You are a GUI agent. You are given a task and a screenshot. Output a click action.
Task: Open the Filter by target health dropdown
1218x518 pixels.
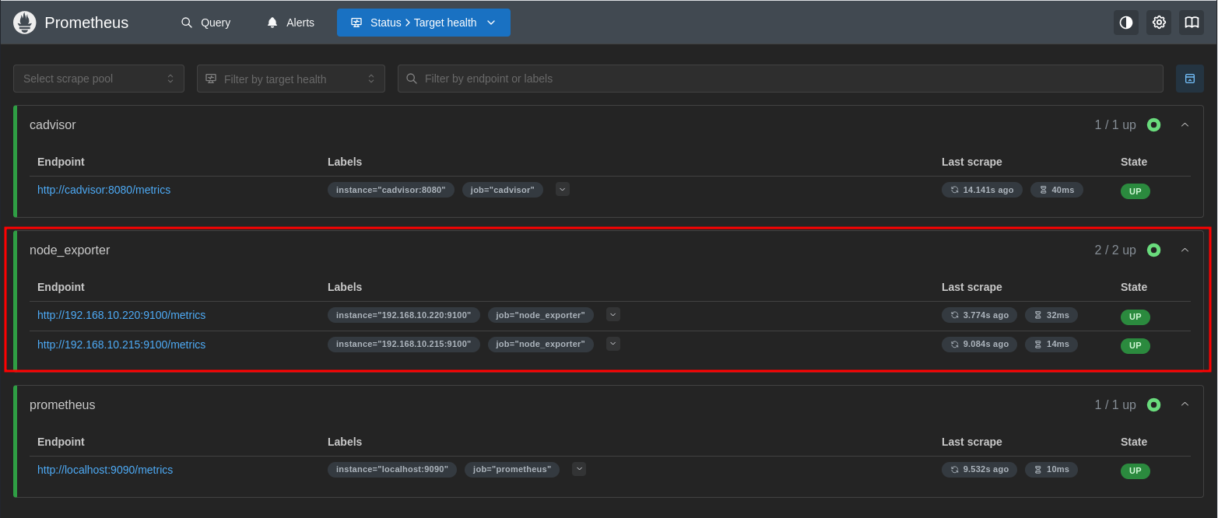(290, 79)
